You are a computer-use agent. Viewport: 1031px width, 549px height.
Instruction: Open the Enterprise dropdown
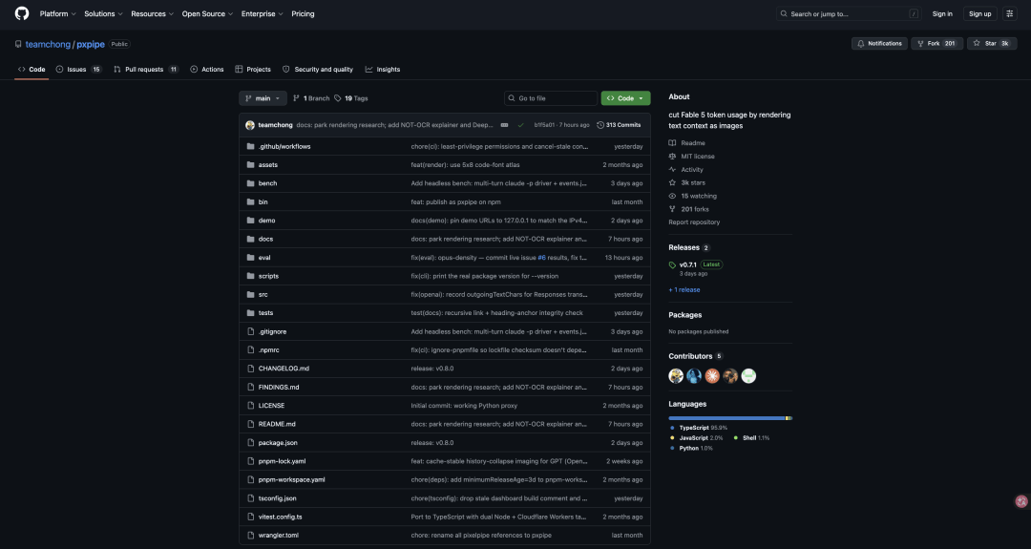pos(262,13)
